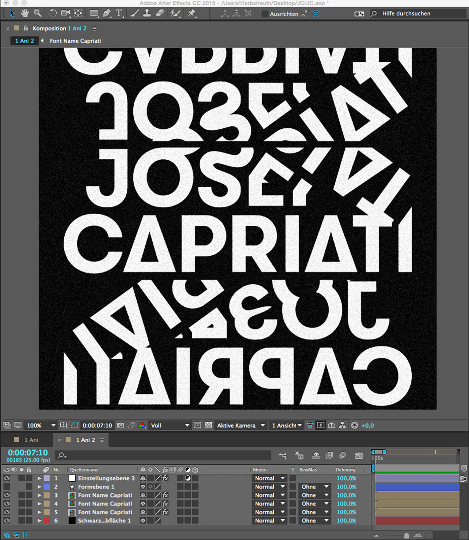This screenshot has width=469, height=540.
Task: Take a snapshot with the camera icon
Action: 120,425
